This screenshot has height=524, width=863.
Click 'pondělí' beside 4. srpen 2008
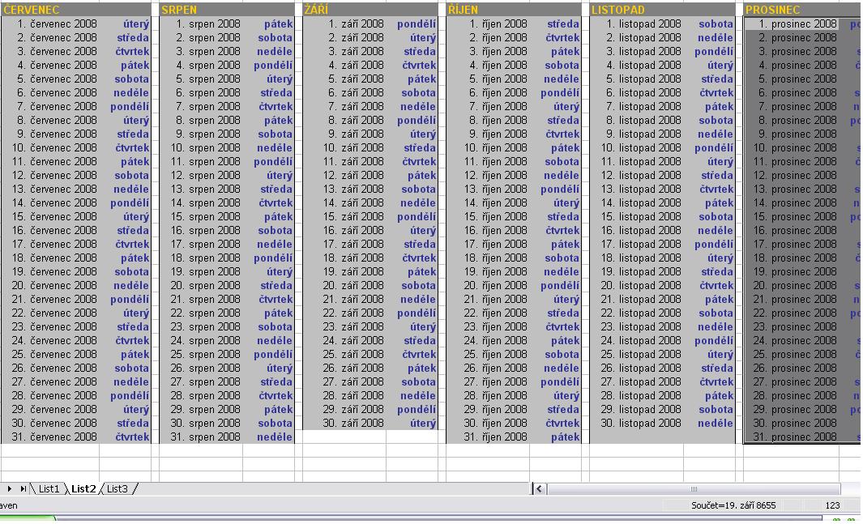(x=273, y=66)
